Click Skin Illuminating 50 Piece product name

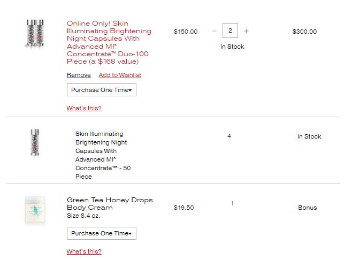(103, 155)
